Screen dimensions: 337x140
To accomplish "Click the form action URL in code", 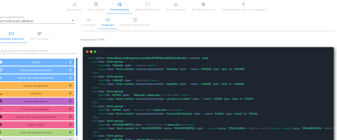I will (x=147, y=58).
